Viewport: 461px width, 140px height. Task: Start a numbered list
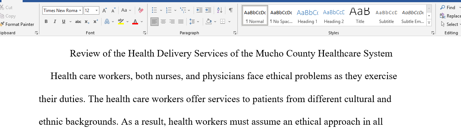(169, 11)
